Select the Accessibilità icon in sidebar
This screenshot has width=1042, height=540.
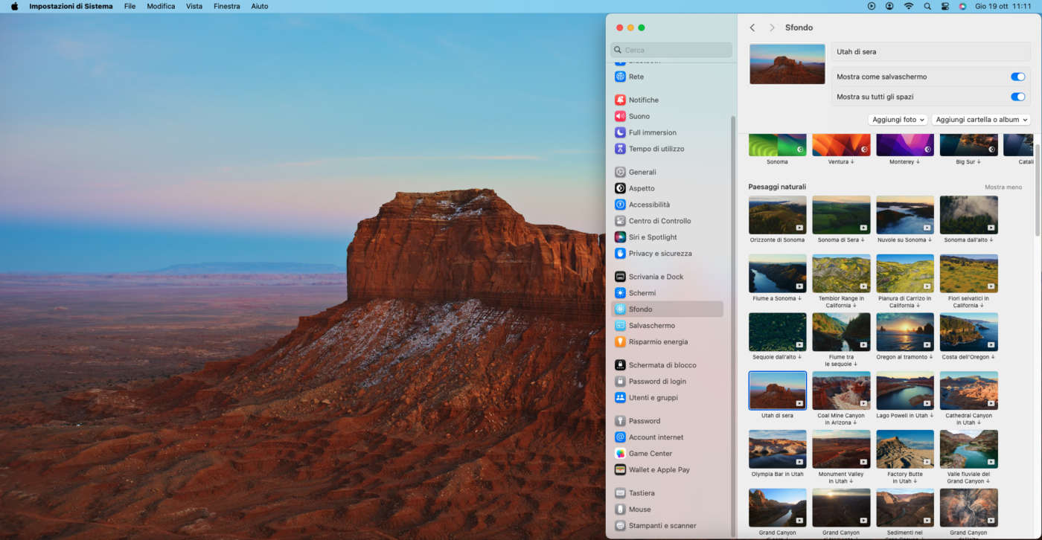point(620,205)
